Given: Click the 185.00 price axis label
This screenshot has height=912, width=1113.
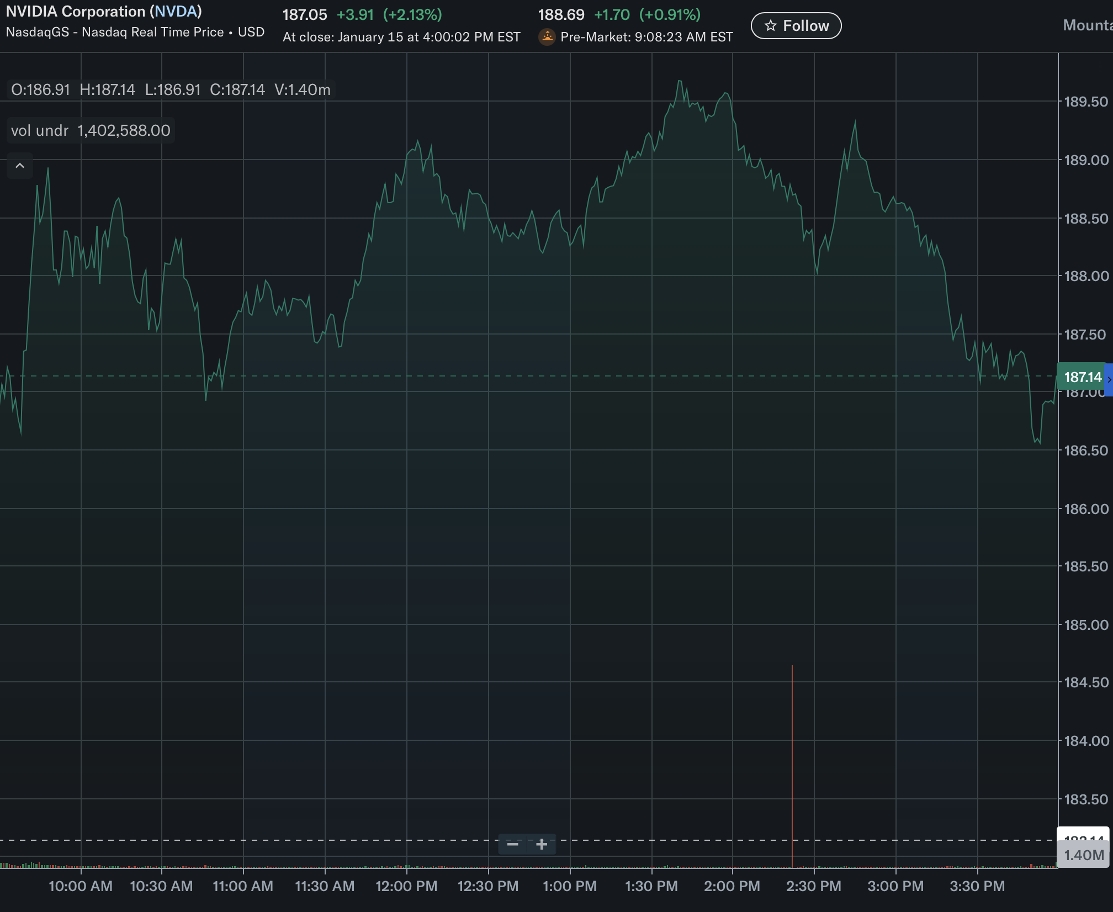Looking at the screenshot, I should (1085, 625).
